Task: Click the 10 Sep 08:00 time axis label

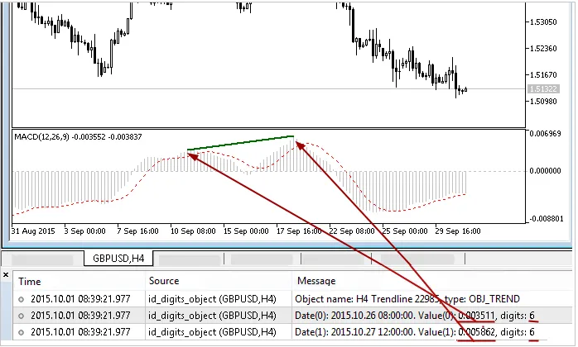Action: (x=191, y=231)
